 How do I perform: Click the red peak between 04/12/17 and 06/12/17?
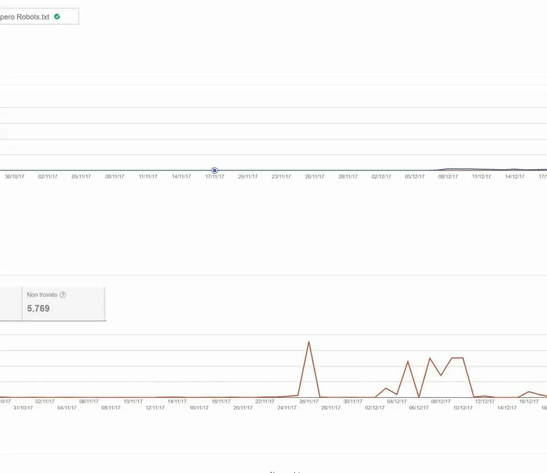pyautogui.click(x=408, y=361)
